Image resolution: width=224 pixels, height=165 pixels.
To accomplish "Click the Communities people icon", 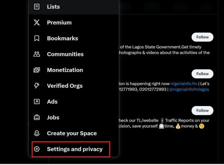I will point(37,54).
